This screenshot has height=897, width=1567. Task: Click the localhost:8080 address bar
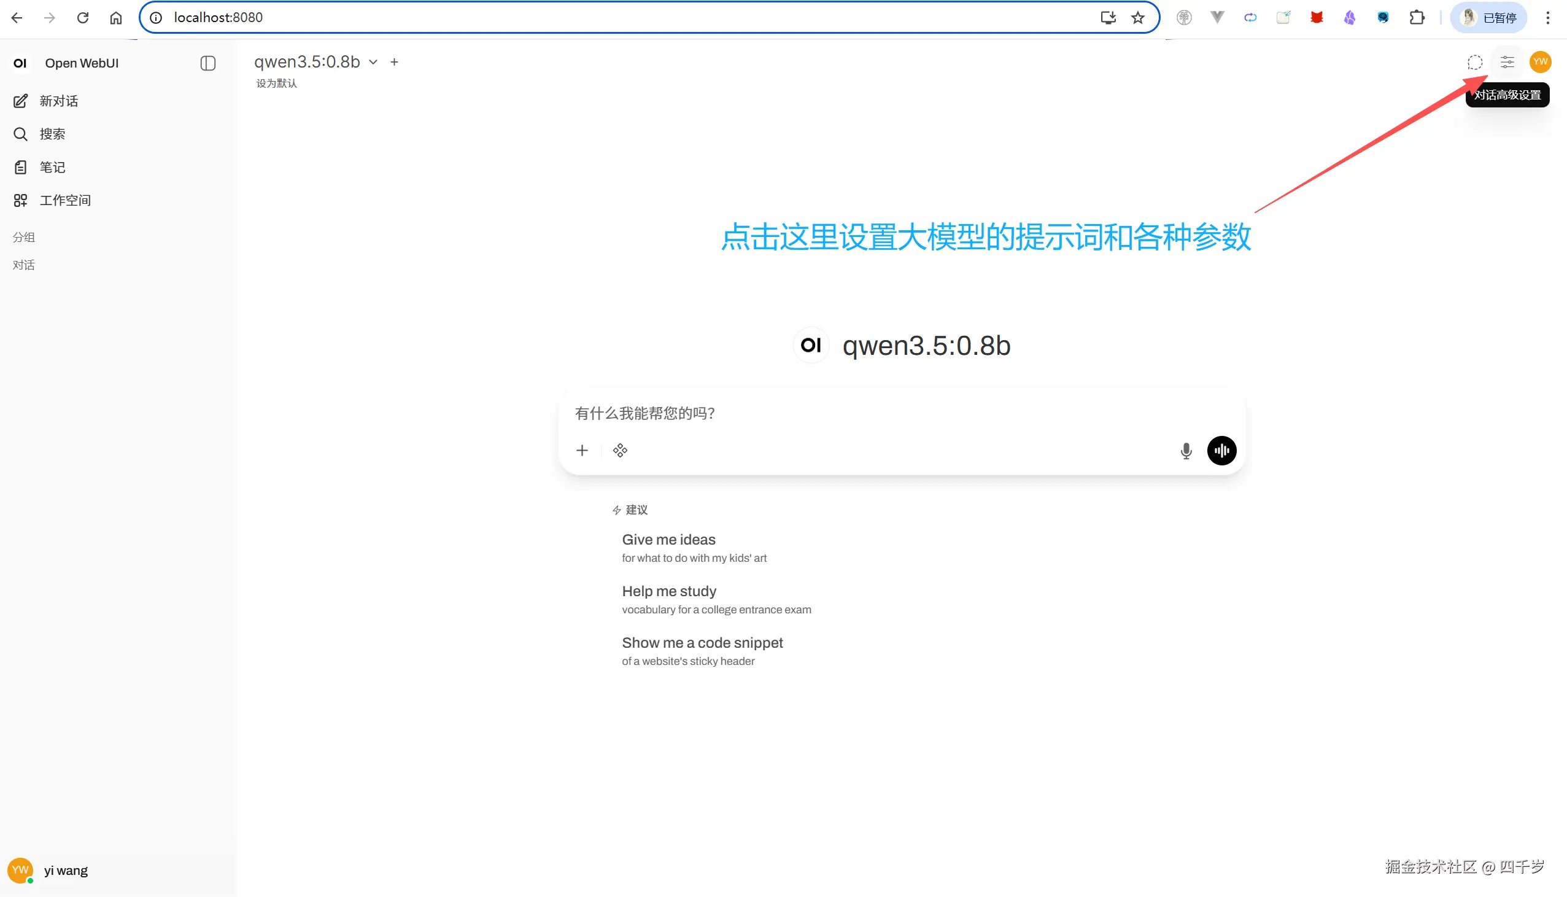point(218,17)
